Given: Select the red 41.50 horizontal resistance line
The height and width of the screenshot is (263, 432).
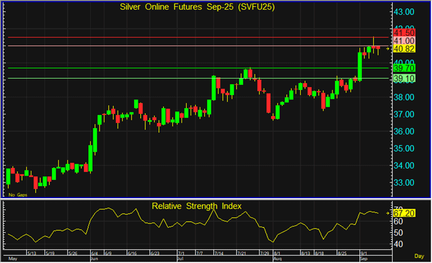Looking at the screenshot, I should (x=188, y=37).
